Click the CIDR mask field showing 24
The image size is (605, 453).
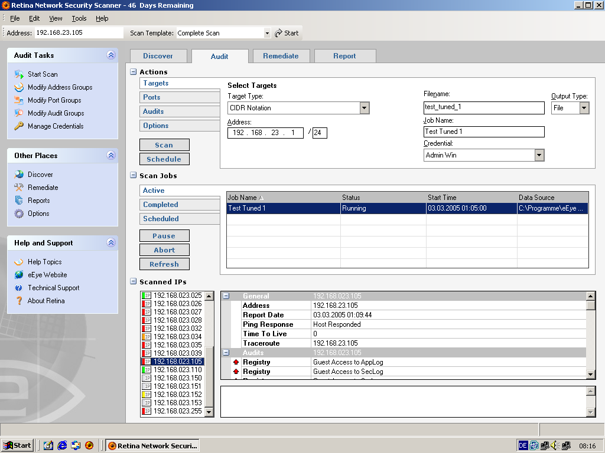click(320, 133)
